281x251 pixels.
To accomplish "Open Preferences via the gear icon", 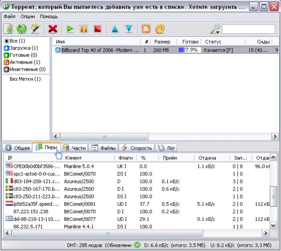I will (160, 29).
